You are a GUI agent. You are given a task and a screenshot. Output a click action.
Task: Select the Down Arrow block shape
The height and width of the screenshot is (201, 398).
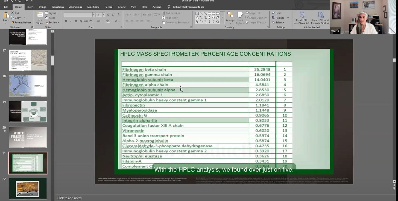point(213,18)
